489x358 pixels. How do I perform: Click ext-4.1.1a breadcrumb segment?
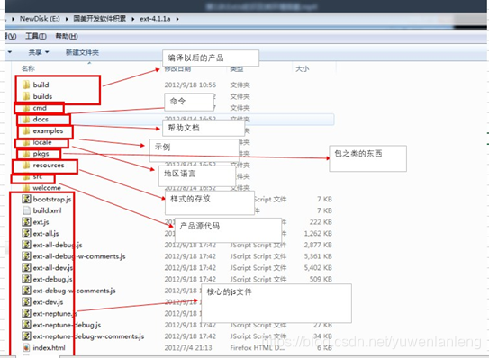pyautogui.click(x=155, y=19)
